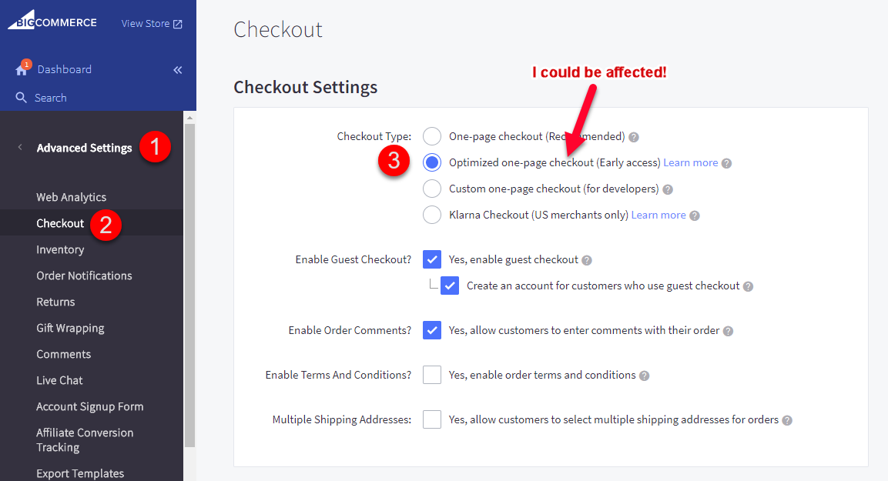Enable order terms and conditions checkbox
888x481 pixels.
(432, 375)
